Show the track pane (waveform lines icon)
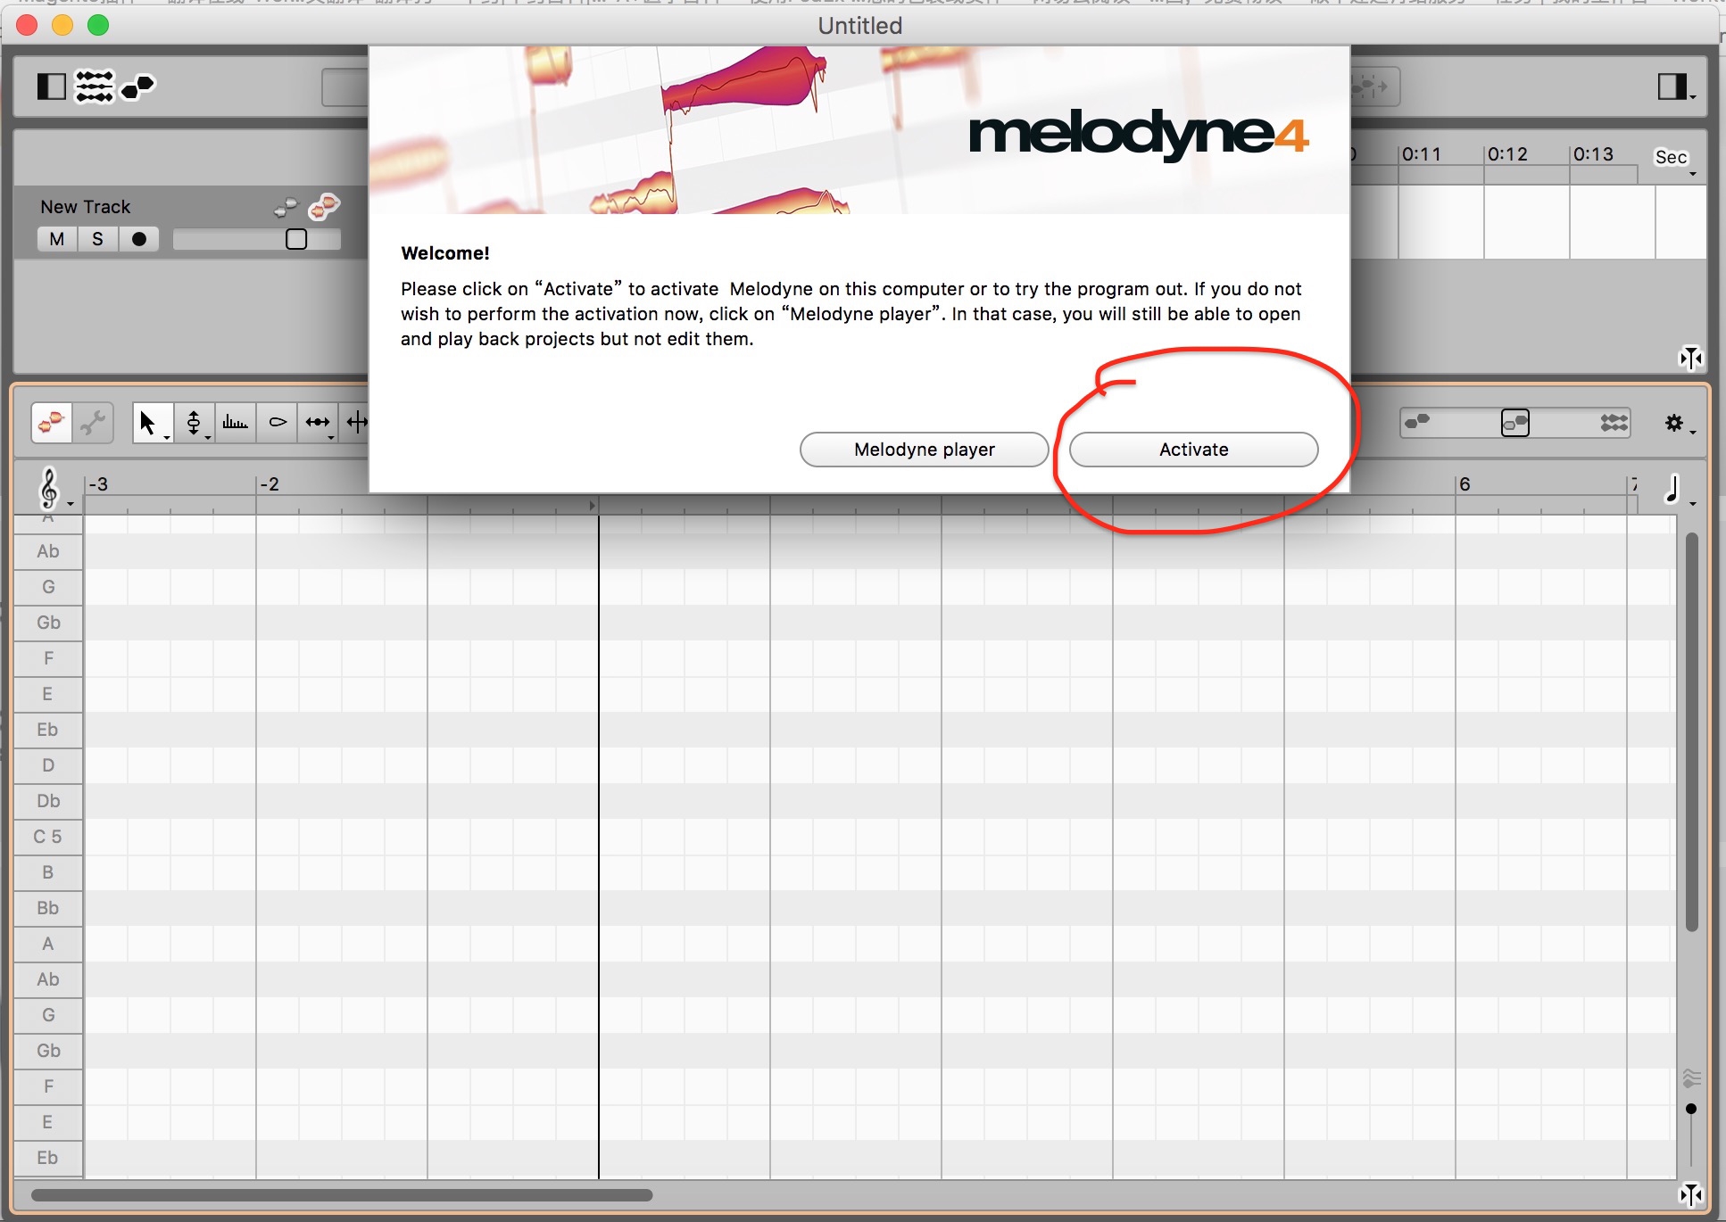The height and width of the screenshot is (1222, 1726). (94, 87)
